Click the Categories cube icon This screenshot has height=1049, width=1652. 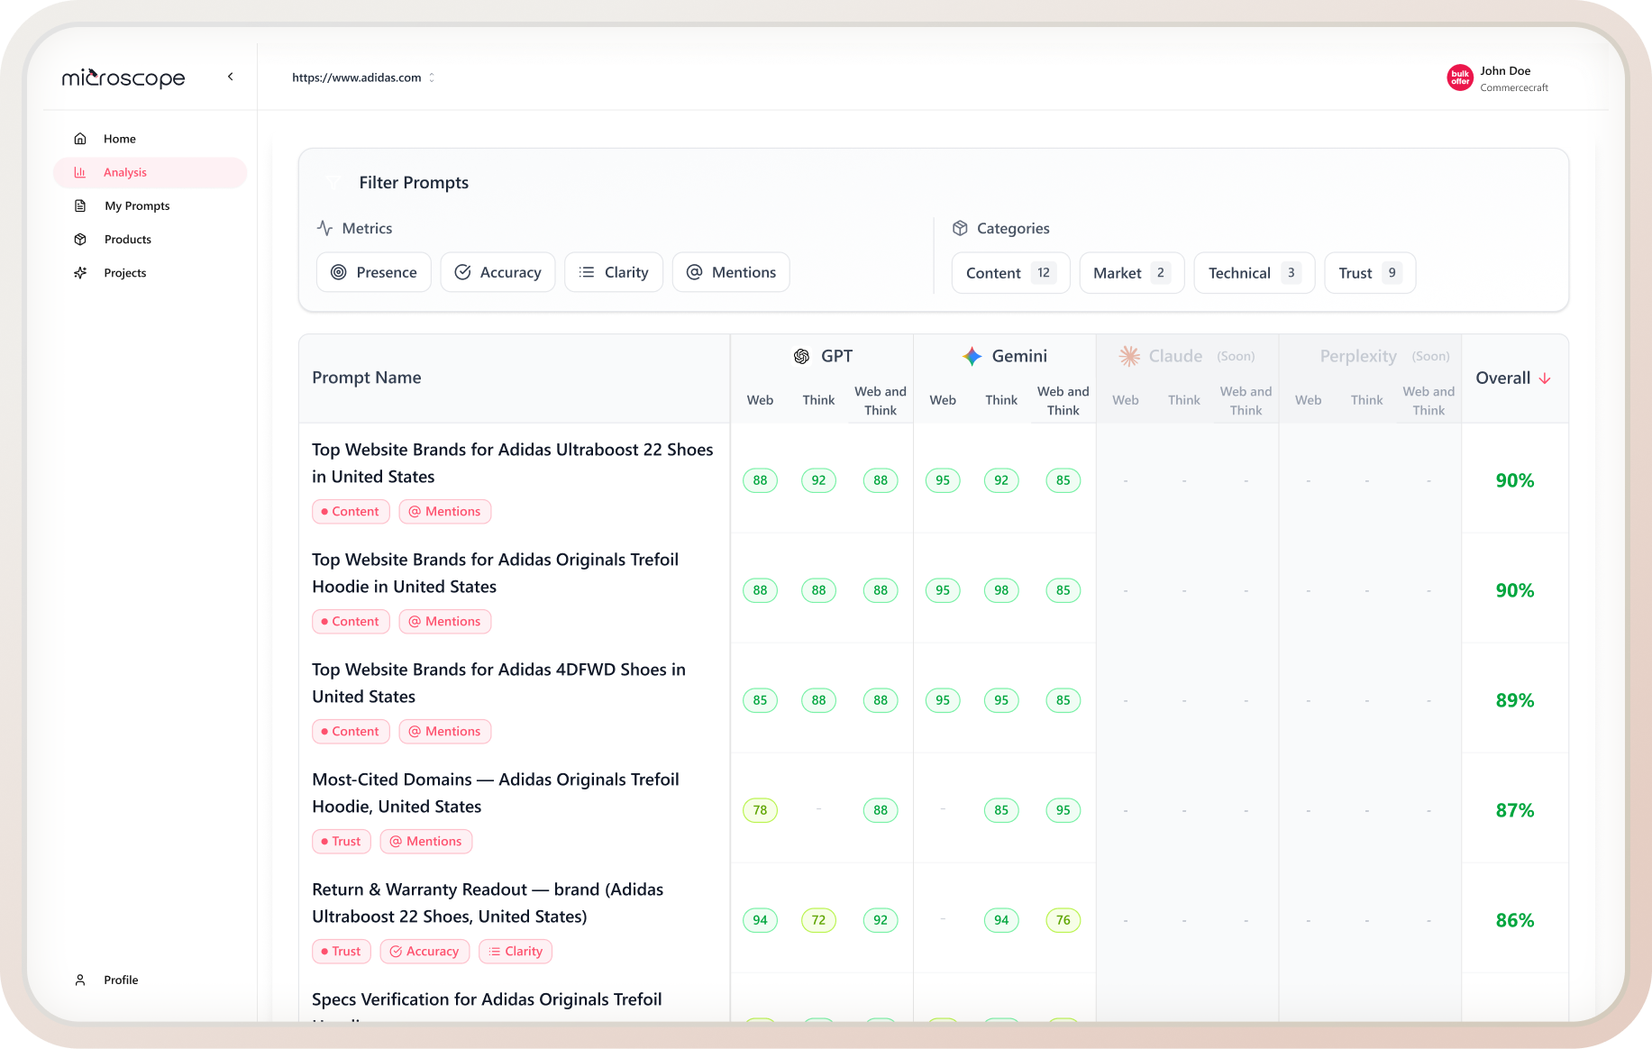(x=960, y=228)
